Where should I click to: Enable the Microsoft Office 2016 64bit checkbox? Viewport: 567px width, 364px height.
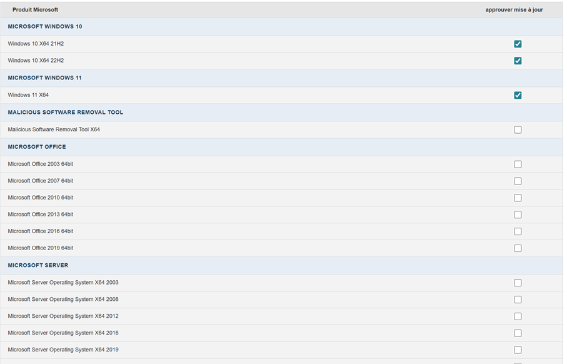click(518, 231)
